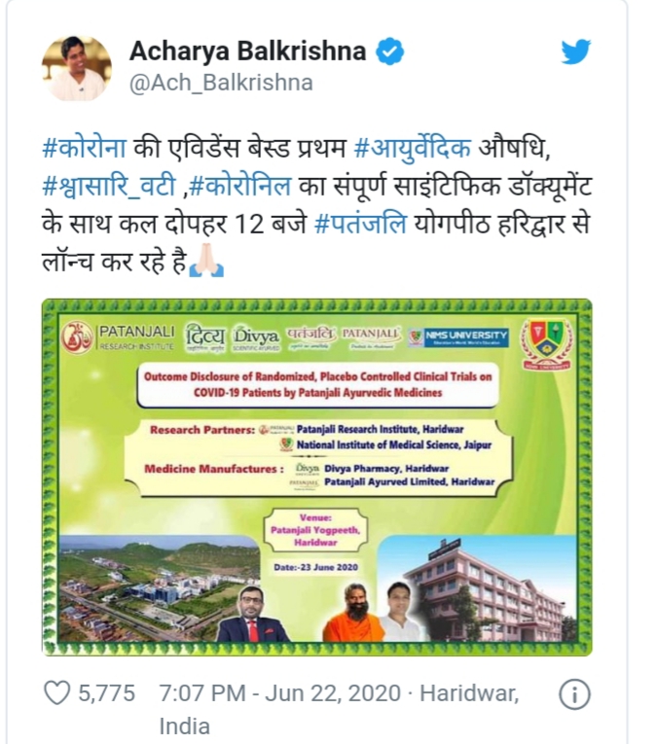Open the #पतंजलि hashtag

click(x=360, y=224)
